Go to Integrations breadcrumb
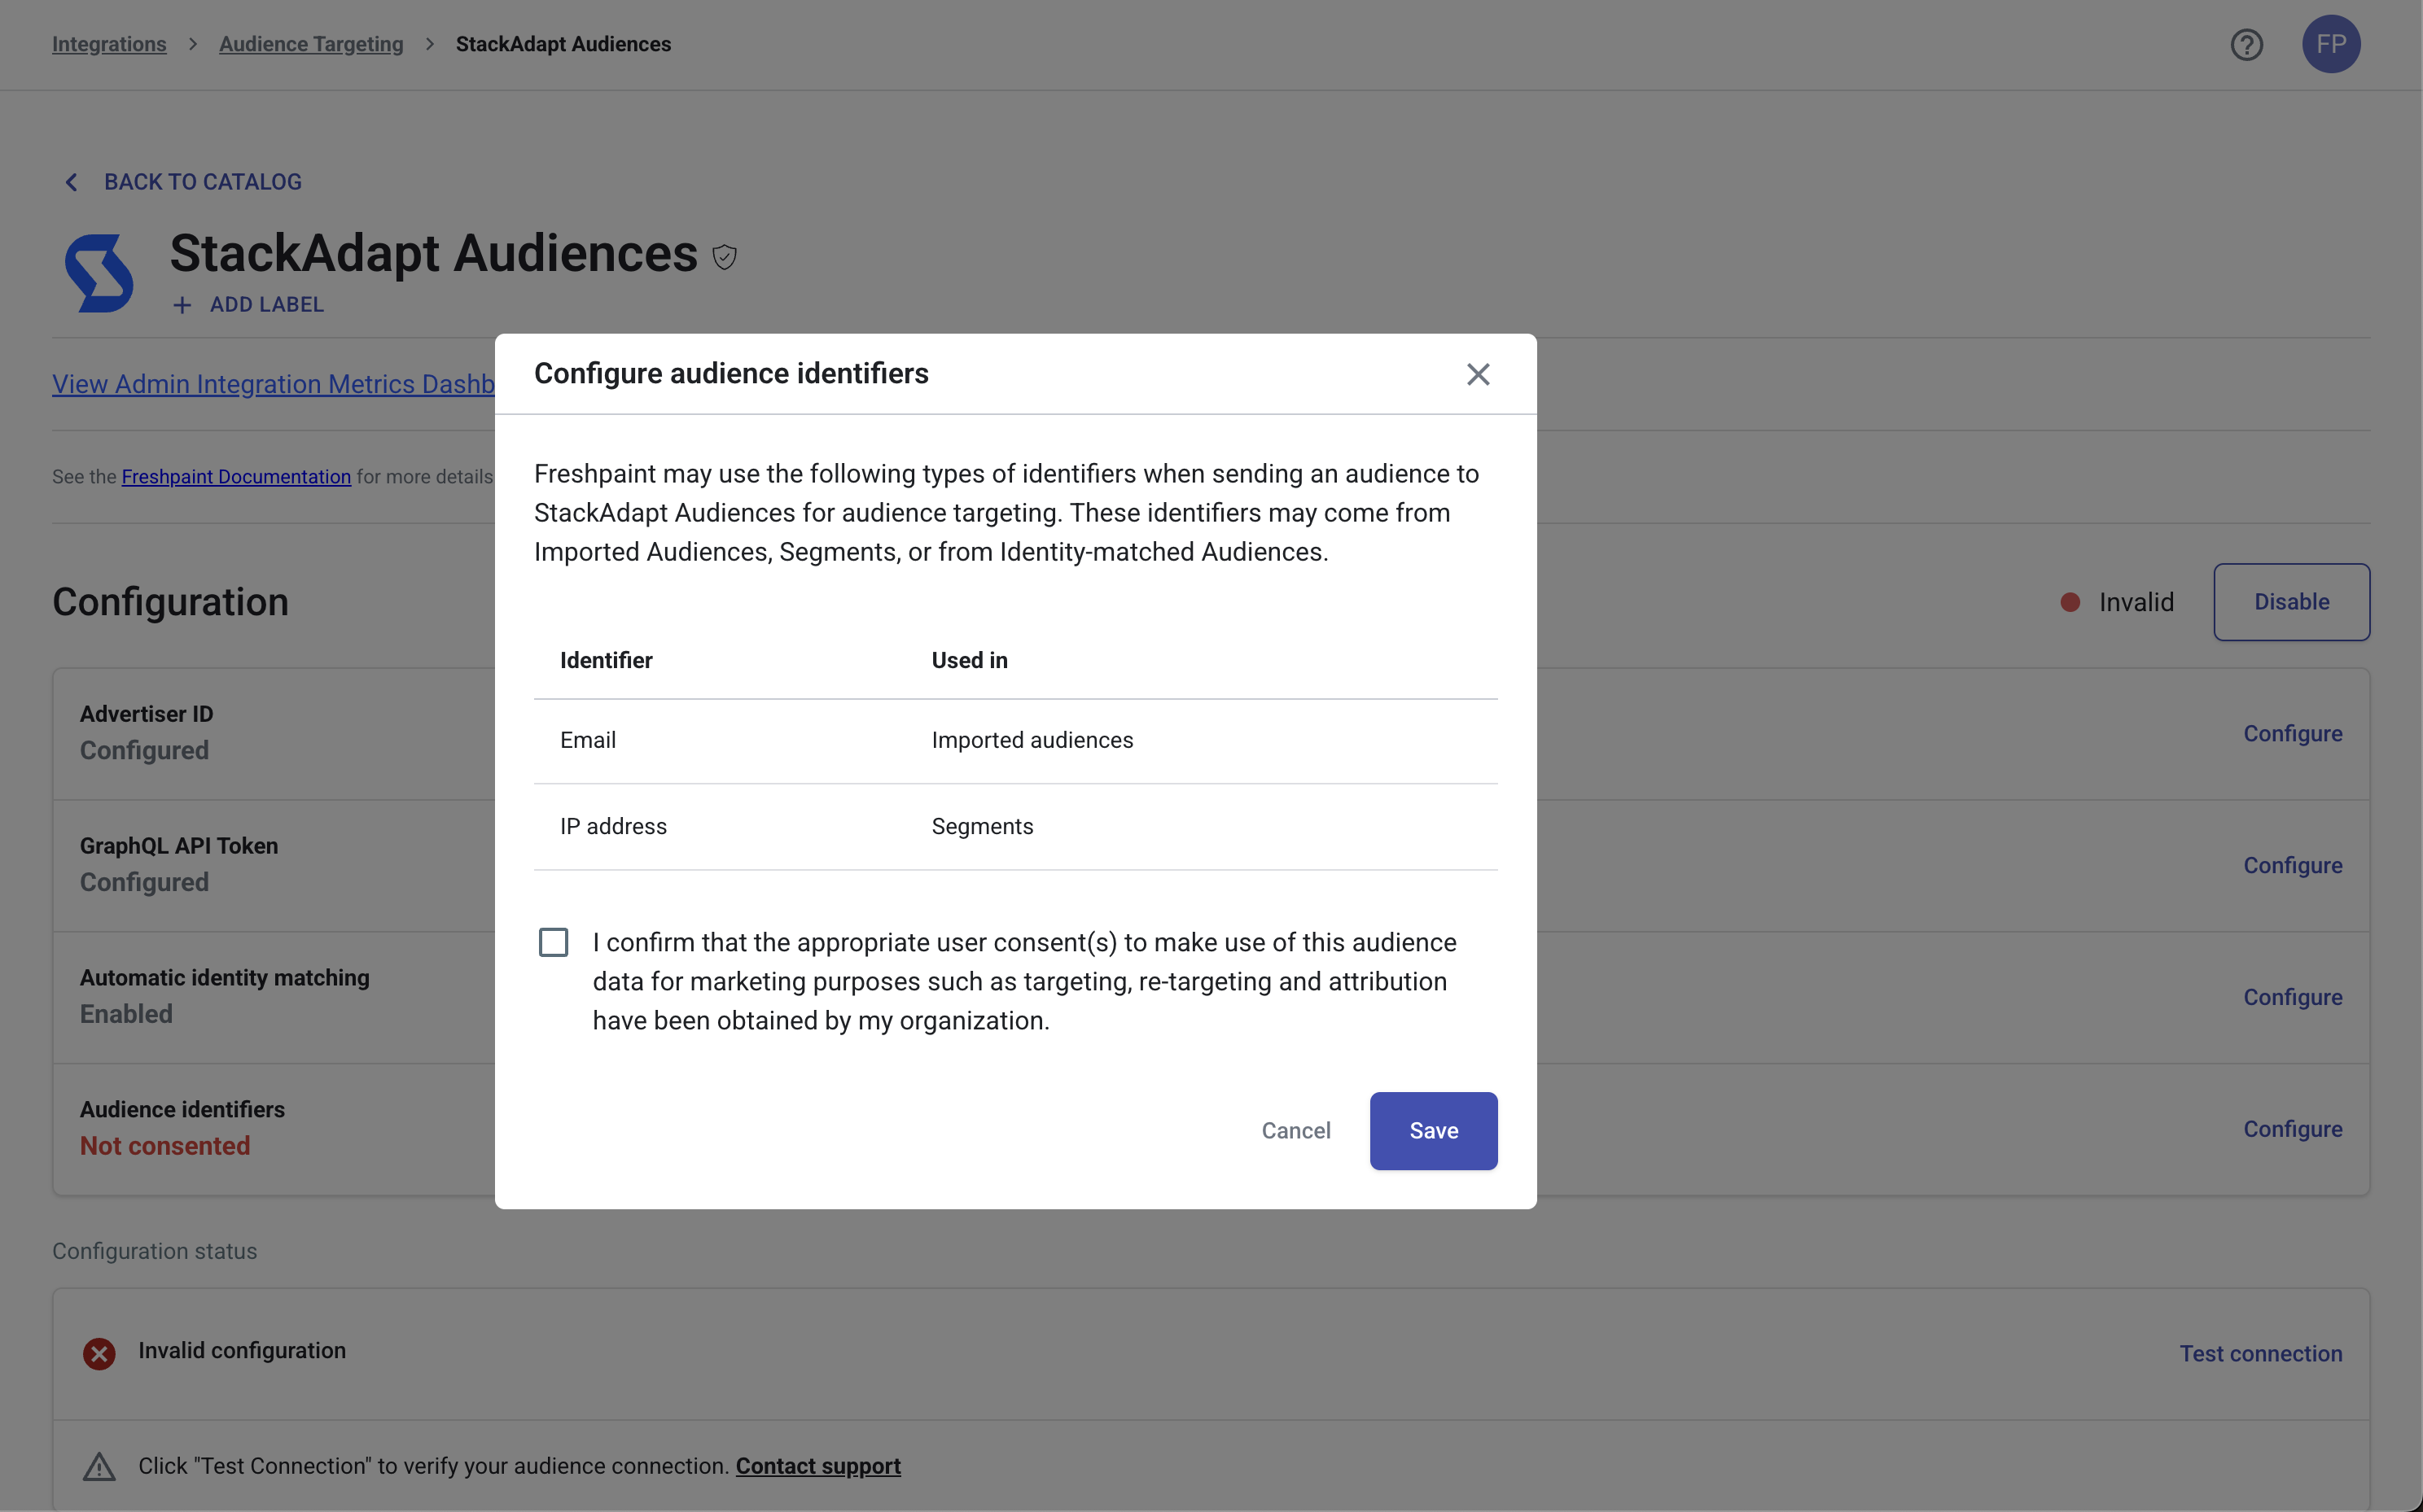This screenshot has height=1512, width=2423. 109,44
